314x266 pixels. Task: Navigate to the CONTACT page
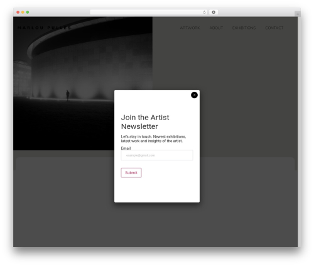pos(274,28)
